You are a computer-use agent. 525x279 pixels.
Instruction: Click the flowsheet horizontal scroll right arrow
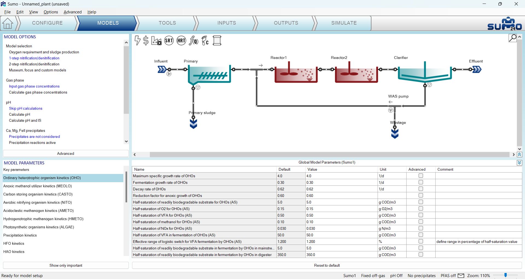[514, 155]
